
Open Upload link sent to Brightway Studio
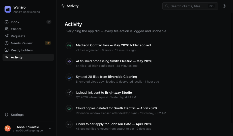click(104, 92)
